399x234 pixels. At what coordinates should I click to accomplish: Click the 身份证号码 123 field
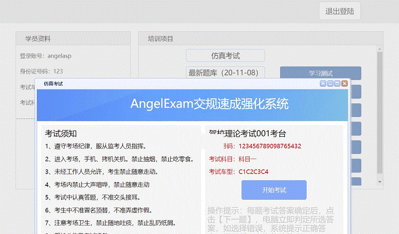(41, 71)
